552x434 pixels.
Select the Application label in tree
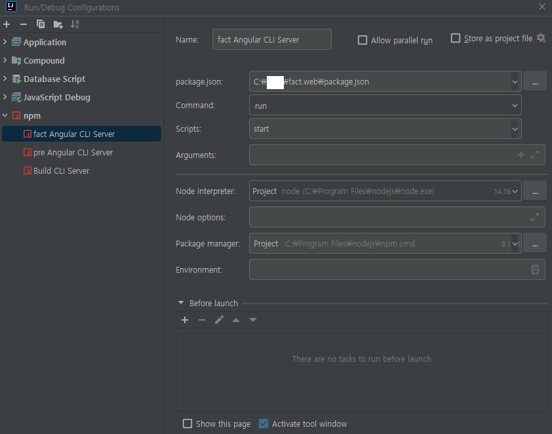(x=45, y=42)
